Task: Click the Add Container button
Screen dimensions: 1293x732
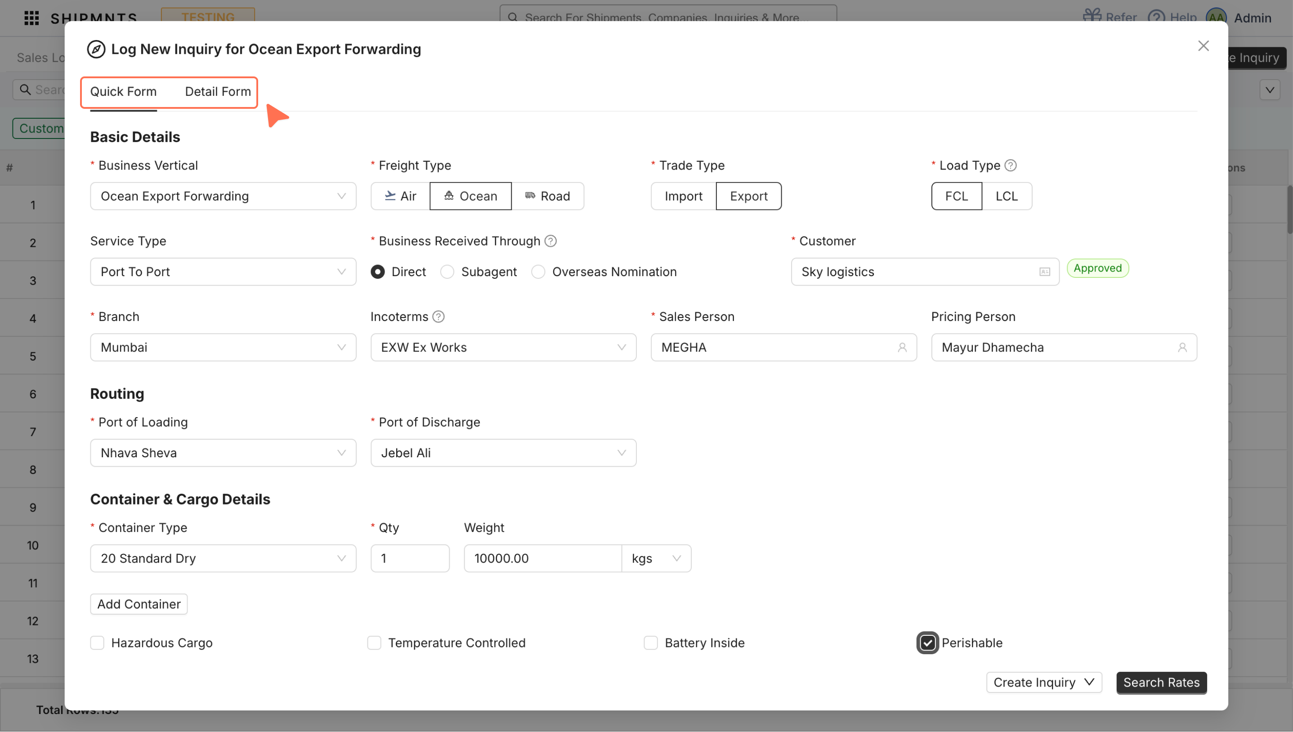Action: click(139, 604)
